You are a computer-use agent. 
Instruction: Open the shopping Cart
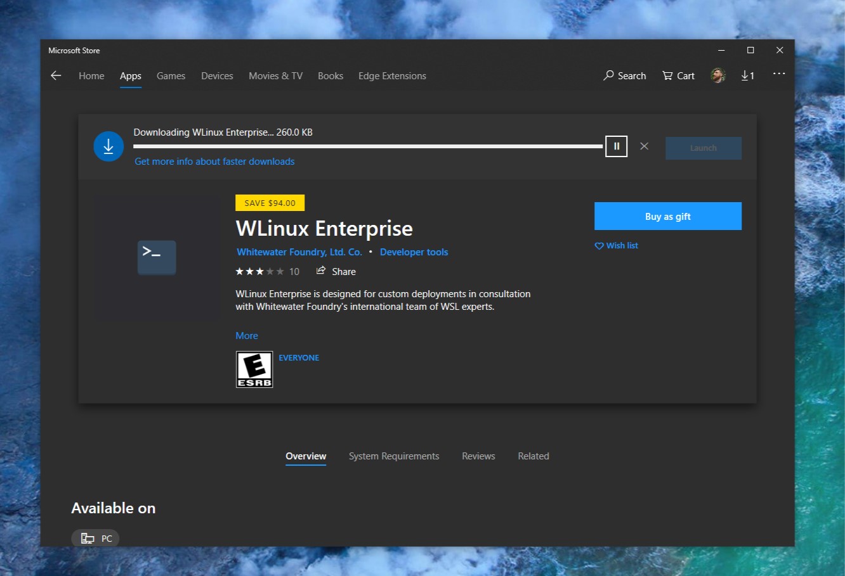pos(678,75)
